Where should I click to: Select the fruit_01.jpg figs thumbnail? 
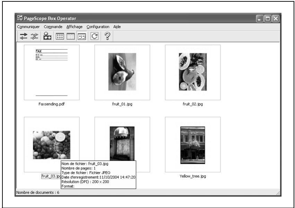coord(122,72)
